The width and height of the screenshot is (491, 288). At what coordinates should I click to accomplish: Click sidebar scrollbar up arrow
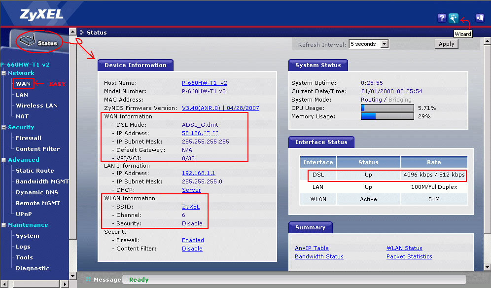point(73,32)
